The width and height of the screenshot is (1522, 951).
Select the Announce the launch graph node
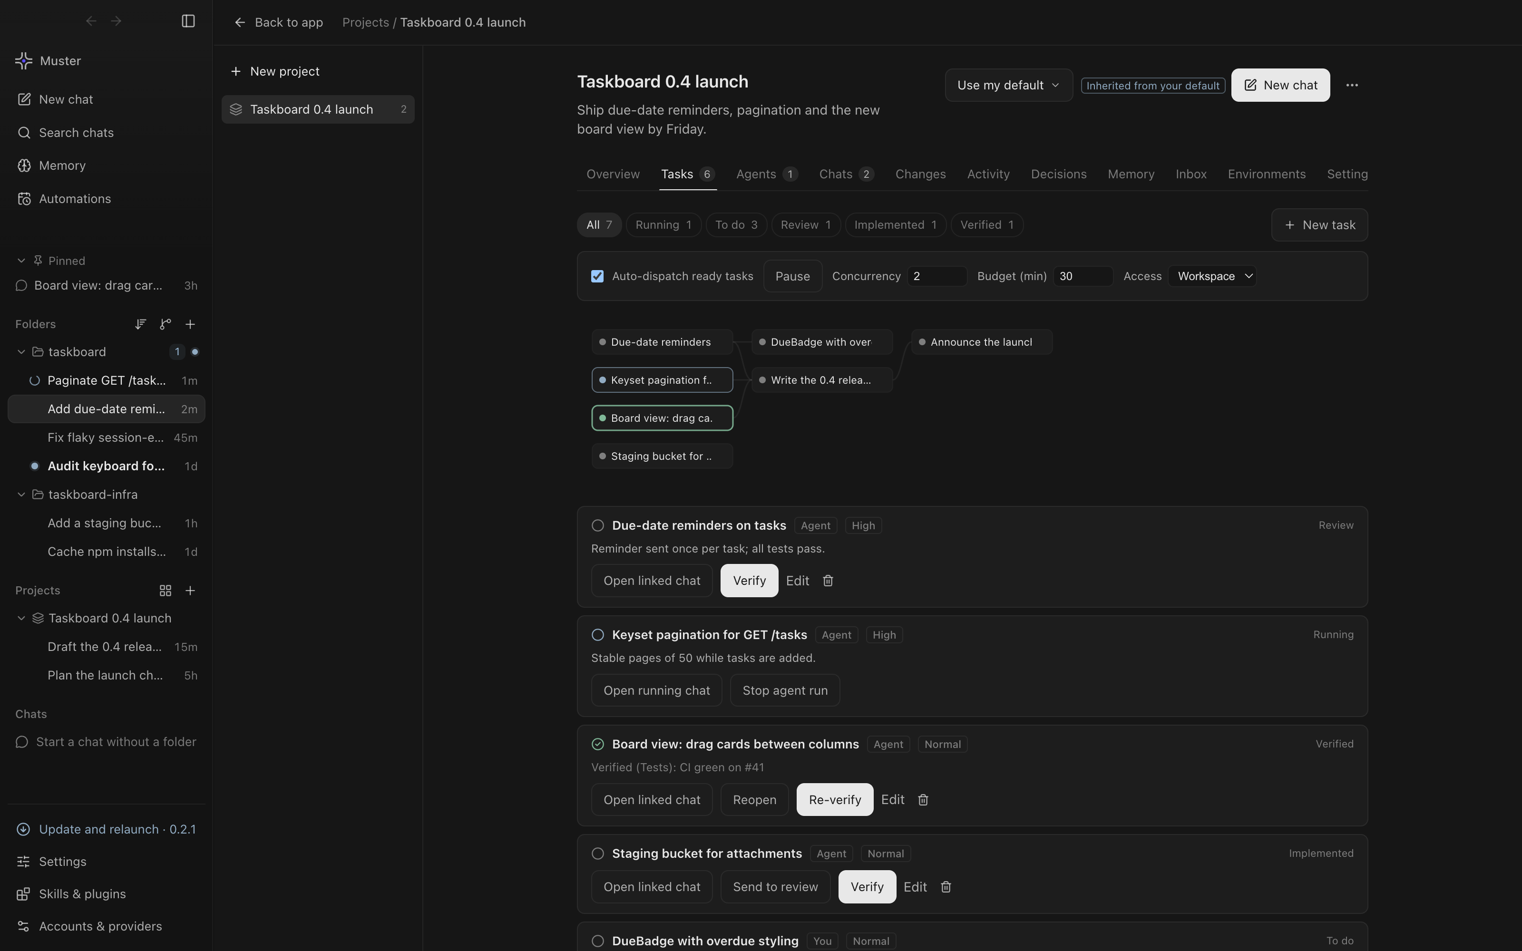coord(981,342)
